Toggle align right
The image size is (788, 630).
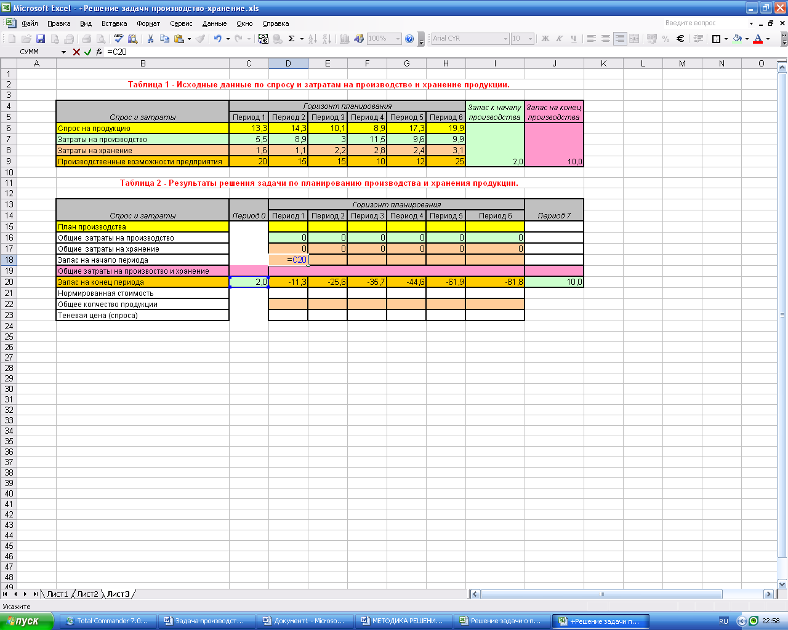[620, 39]
